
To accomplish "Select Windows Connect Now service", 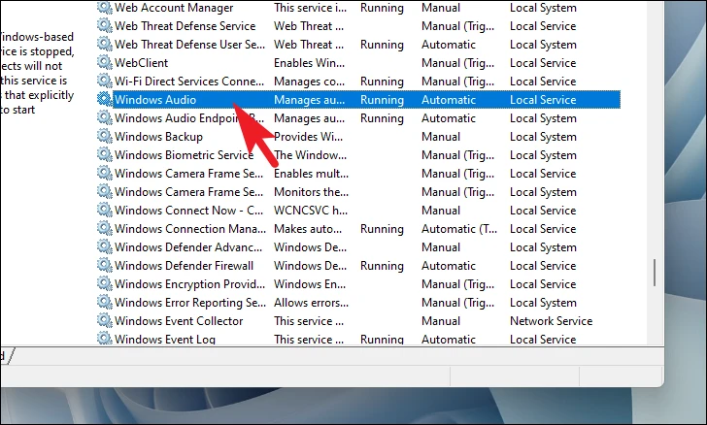I will point(188,211).
